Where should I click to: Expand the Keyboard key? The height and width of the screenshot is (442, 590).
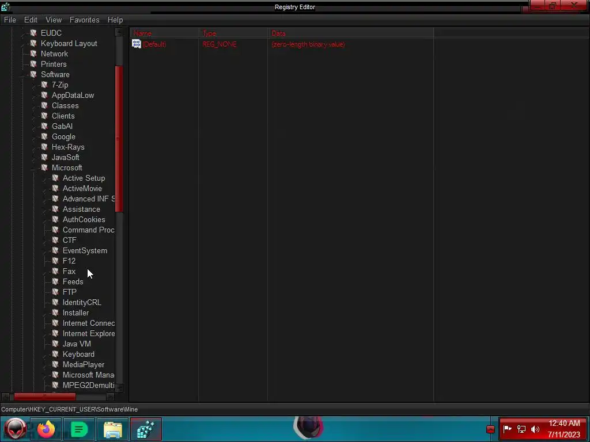click(45, 355)
